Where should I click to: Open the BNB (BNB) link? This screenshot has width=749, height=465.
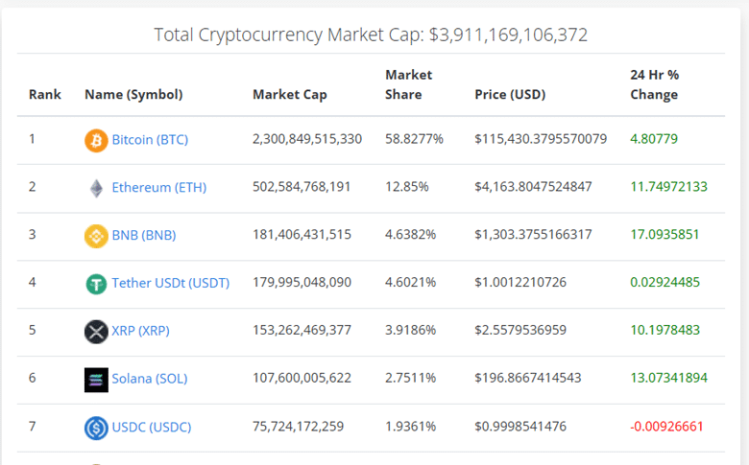pos(144,236)
